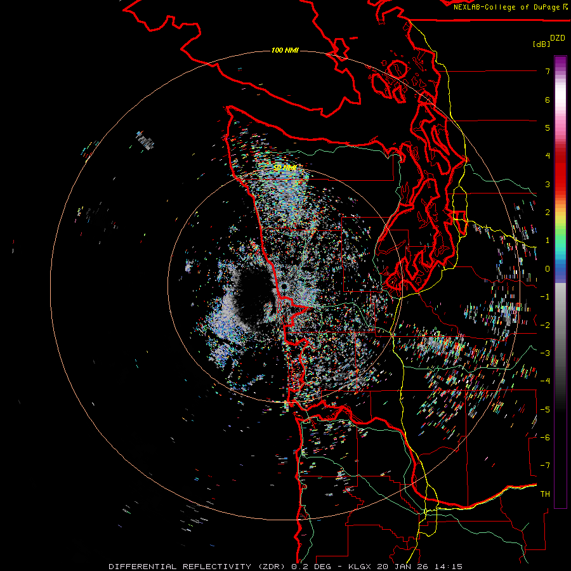Screen dimensions: 571x571
Task: Click the 4 value on the dB scale
Action: tap(548, 155)
